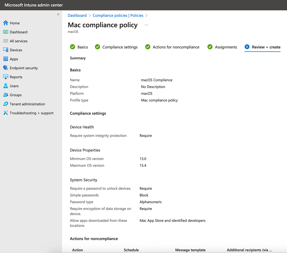Click the Device Properties heading

(85, 150)
